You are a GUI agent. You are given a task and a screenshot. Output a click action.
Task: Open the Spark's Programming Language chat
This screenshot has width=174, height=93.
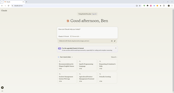point(87,65)
